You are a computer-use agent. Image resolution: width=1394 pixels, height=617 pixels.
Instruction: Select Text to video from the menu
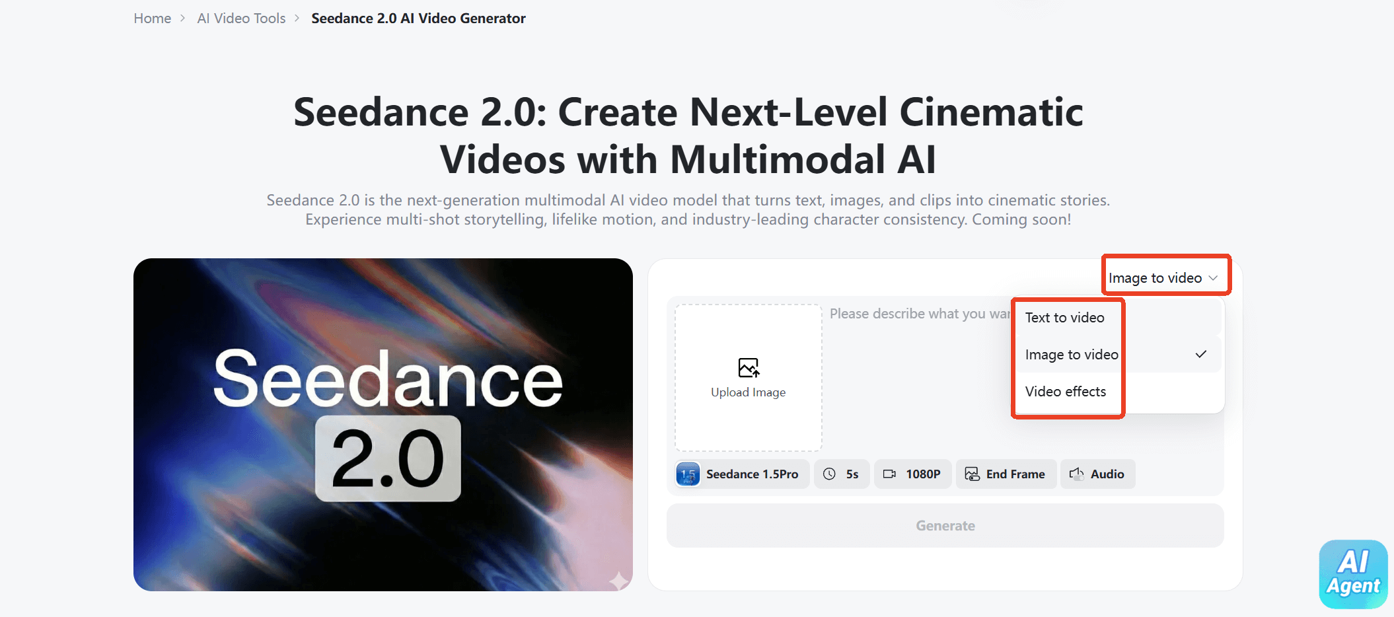[x=1064, y=318]
